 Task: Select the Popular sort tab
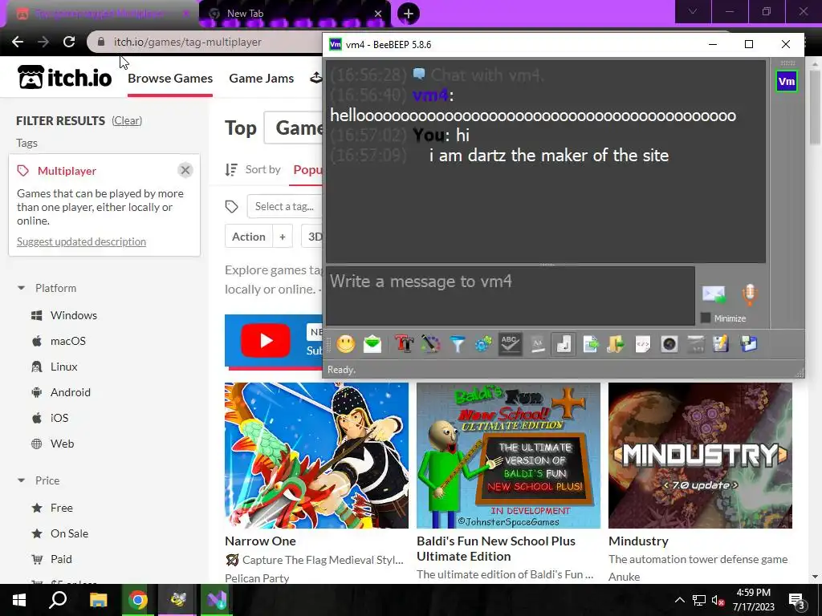click(307, 170)
